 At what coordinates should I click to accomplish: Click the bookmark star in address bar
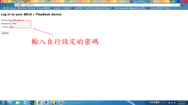click(178, 5)
